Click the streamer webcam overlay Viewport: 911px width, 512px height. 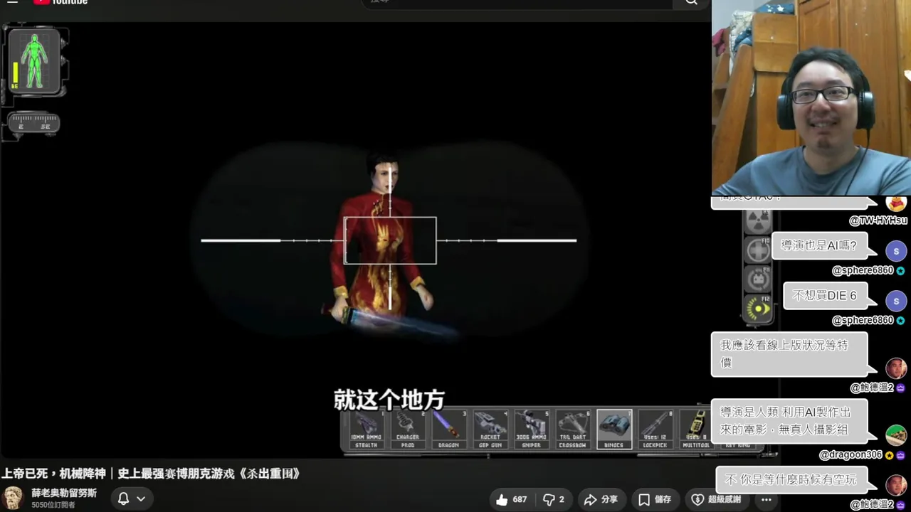click(811, 97)
